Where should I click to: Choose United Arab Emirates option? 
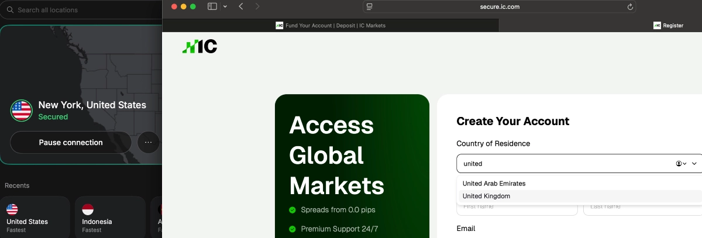click(579, 184)
